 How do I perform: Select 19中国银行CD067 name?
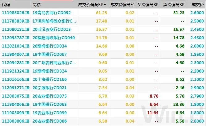click(x=49, y=54)
